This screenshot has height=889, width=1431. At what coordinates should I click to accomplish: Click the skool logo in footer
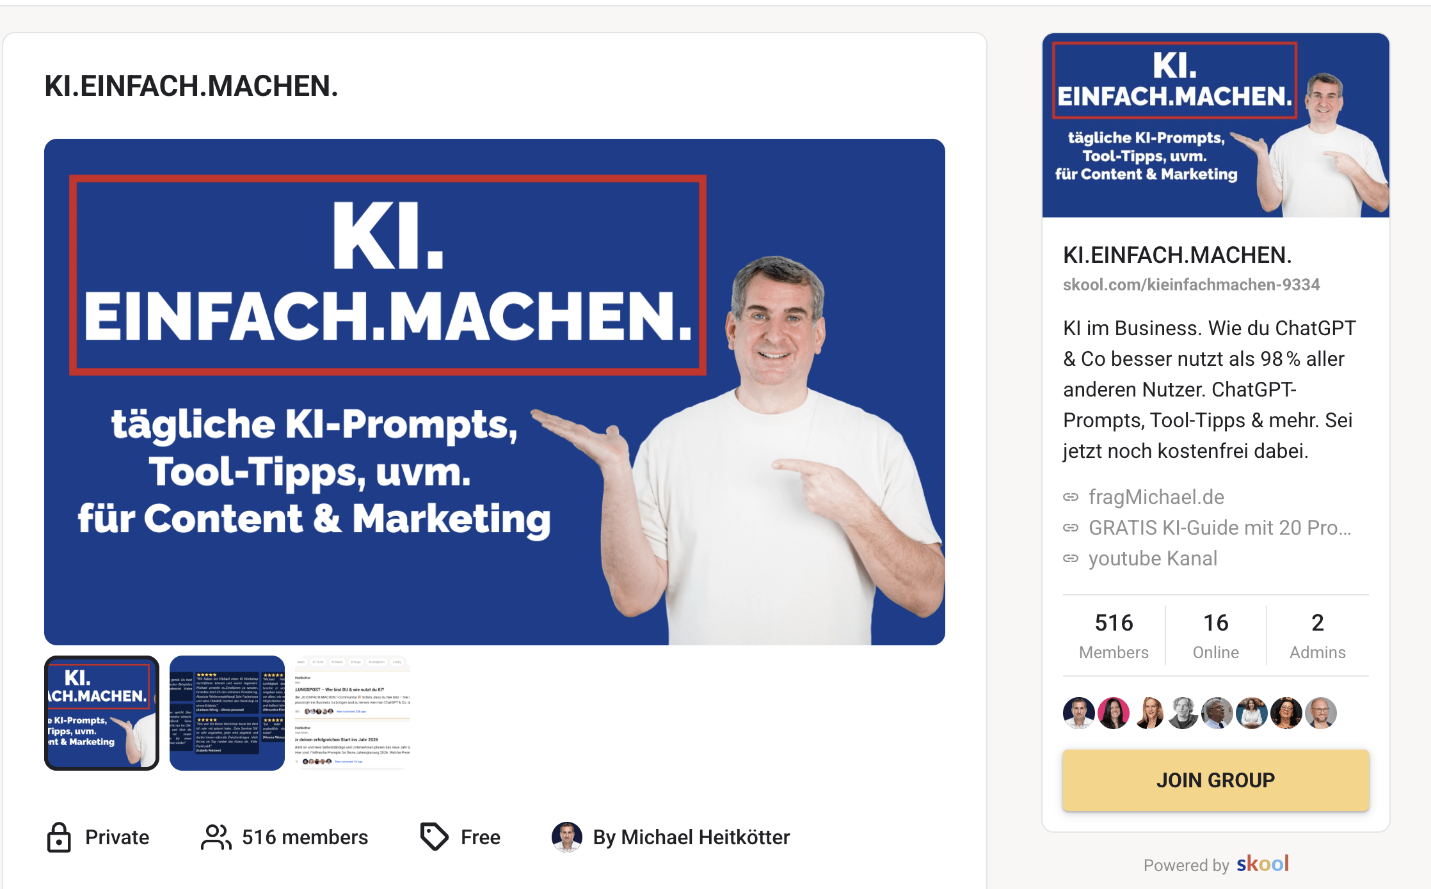coord(1262,864)
